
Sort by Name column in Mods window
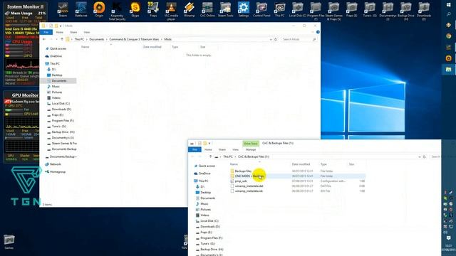pos(85,47)
